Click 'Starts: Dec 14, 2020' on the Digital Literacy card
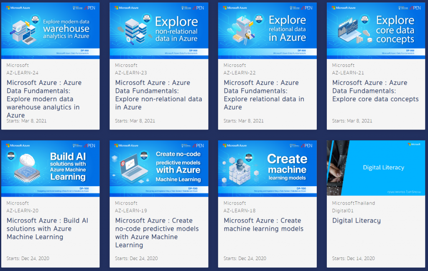 click(353, 258)
